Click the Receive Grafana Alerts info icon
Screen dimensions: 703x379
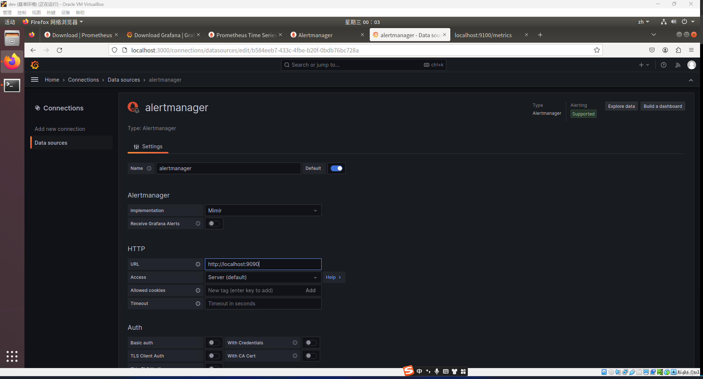198,223
